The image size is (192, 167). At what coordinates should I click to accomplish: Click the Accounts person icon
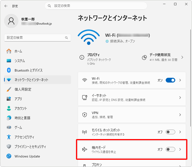coord(9,108)
